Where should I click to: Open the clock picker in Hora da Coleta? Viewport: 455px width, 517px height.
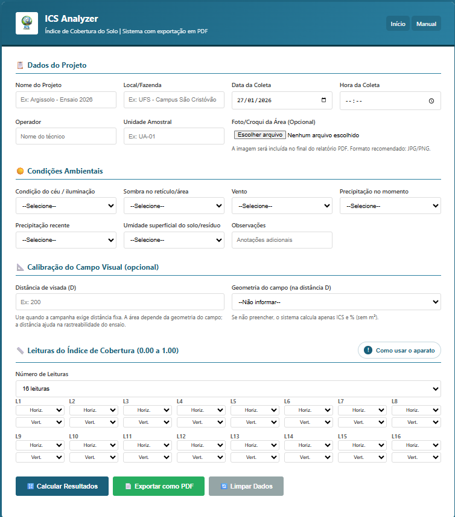[x=433, y=100]
